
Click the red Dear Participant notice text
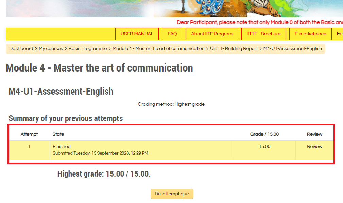coord(260,22)
